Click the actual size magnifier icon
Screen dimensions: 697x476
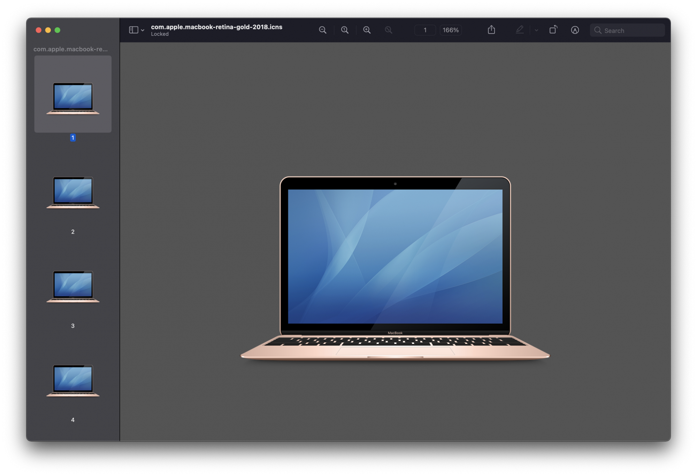pyautogui.click(x=345, y=30)
